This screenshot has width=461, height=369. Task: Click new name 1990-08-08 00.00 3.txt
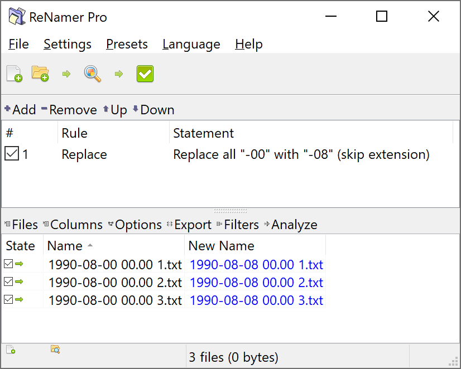tap(256, 300)
